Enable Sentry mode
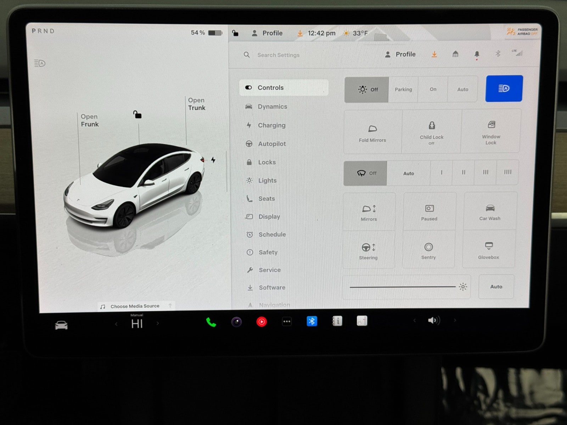The image size is (567, 425). point(428,250)
